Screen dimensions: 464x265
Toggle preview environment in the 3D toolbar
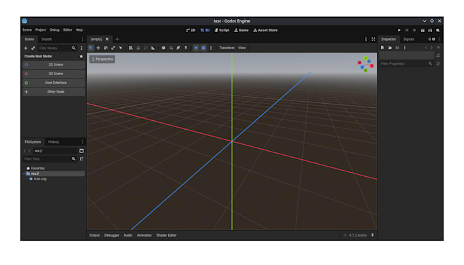click(x=203, y=48)
